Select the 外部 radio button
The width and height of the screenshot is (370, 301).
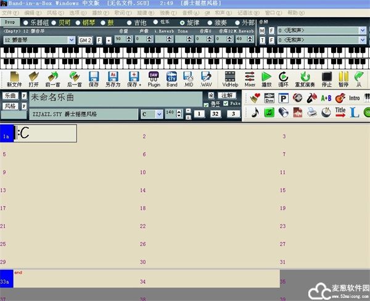(237, 23)
